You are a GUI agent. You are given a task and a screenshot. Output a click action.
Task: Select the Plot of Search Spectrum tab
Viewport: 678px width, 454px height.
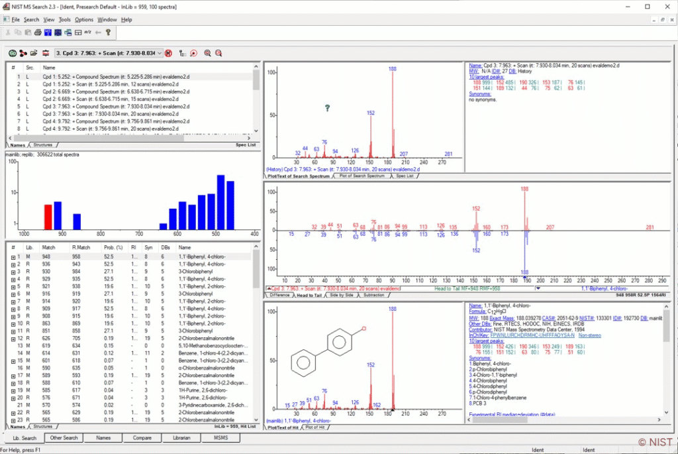(362, 176)
